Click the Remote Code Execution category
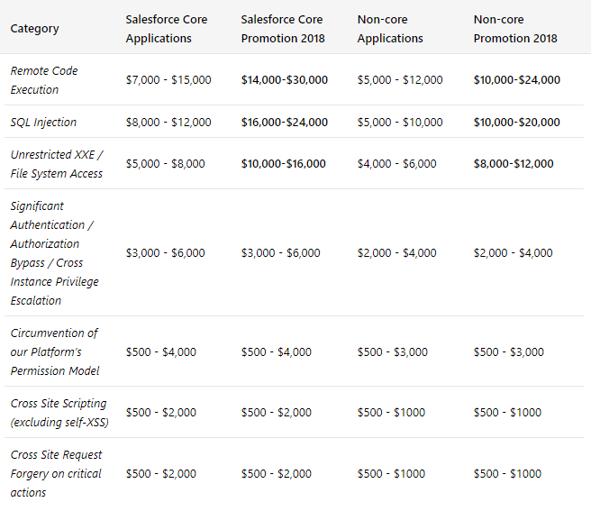The width and height of the screenshot is (591, 511). (45, 80)
